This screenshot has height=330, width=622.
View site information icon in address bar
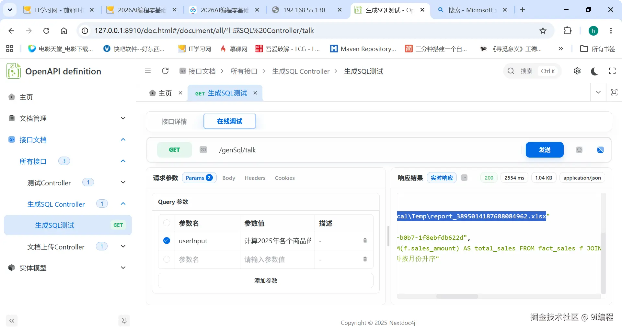pos(85,31)
